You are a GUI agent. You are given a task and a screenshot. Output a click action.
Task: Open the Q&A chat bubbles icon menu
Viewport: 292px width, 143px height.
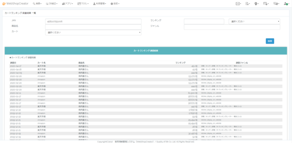click(x=276, y=3)
